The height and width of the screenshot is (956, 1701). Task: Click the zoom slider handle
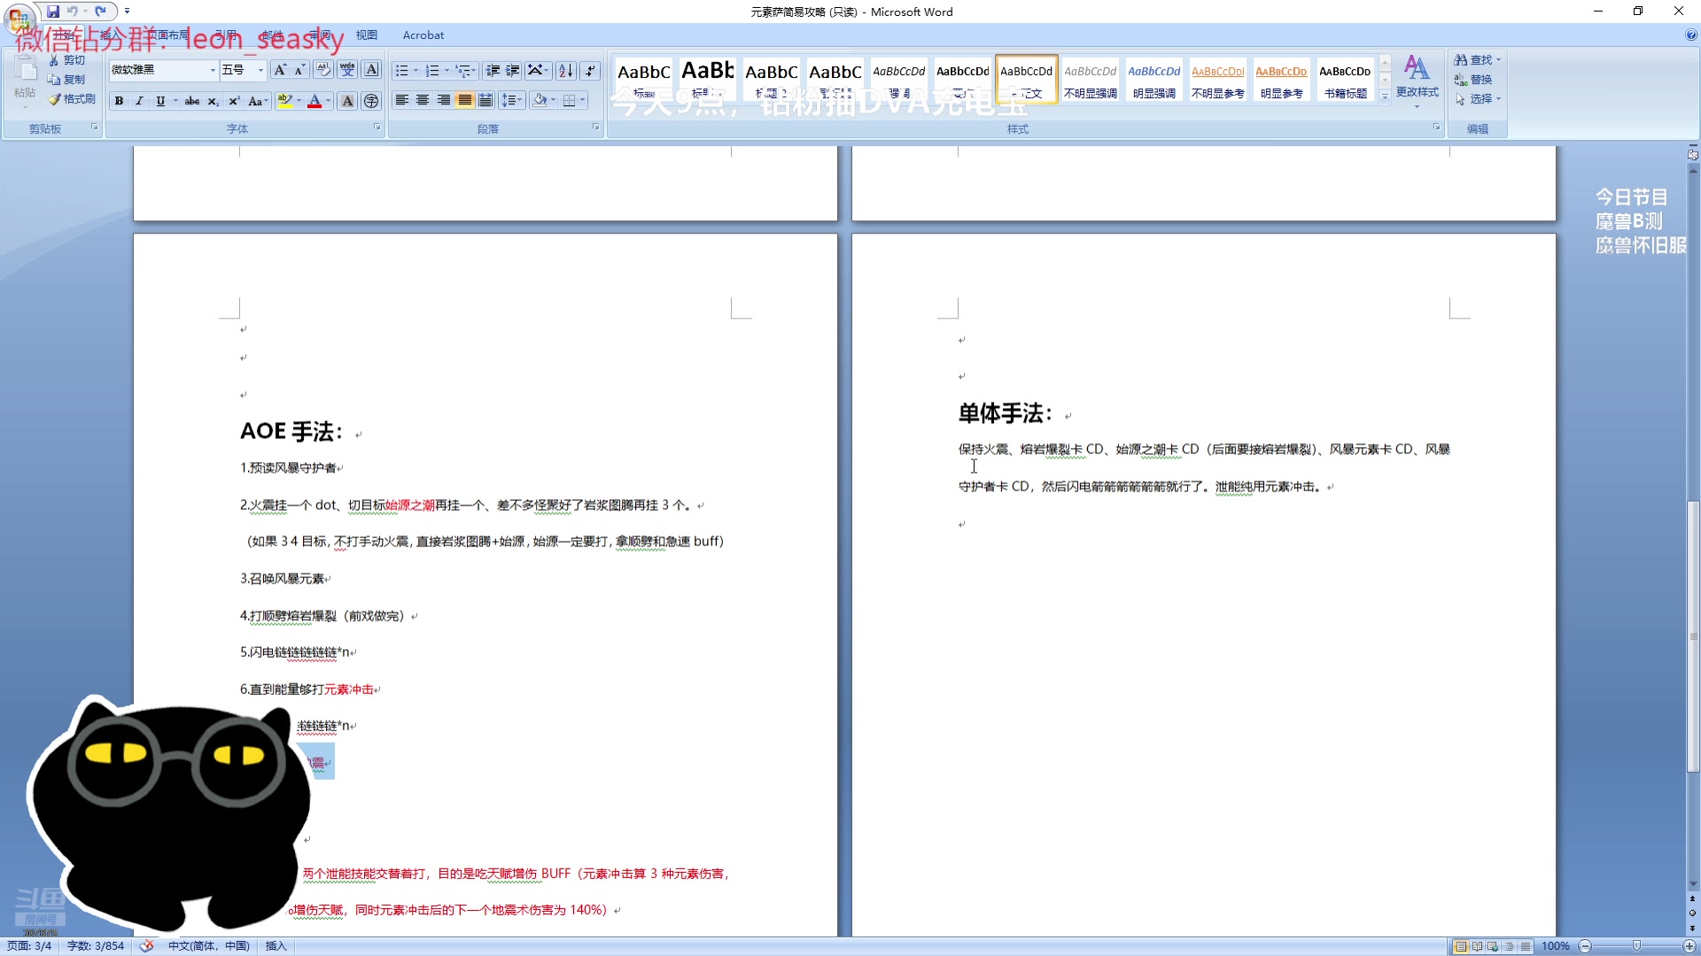(1636, 946)
